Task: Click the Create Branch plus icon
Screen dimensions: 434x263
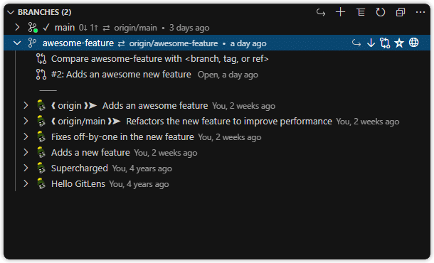Action: [341, 12]
